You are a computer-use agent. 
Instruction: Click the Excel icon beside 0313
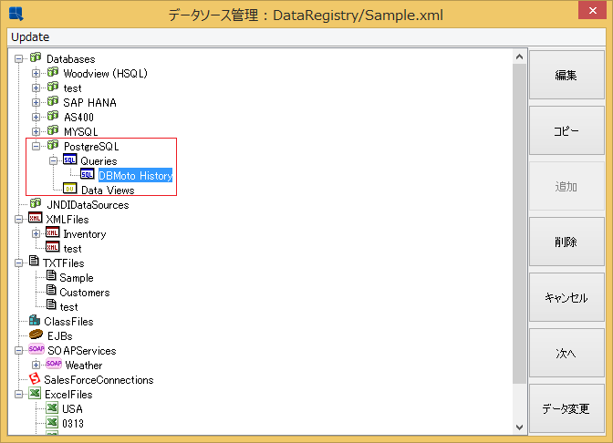coord(52,422)
